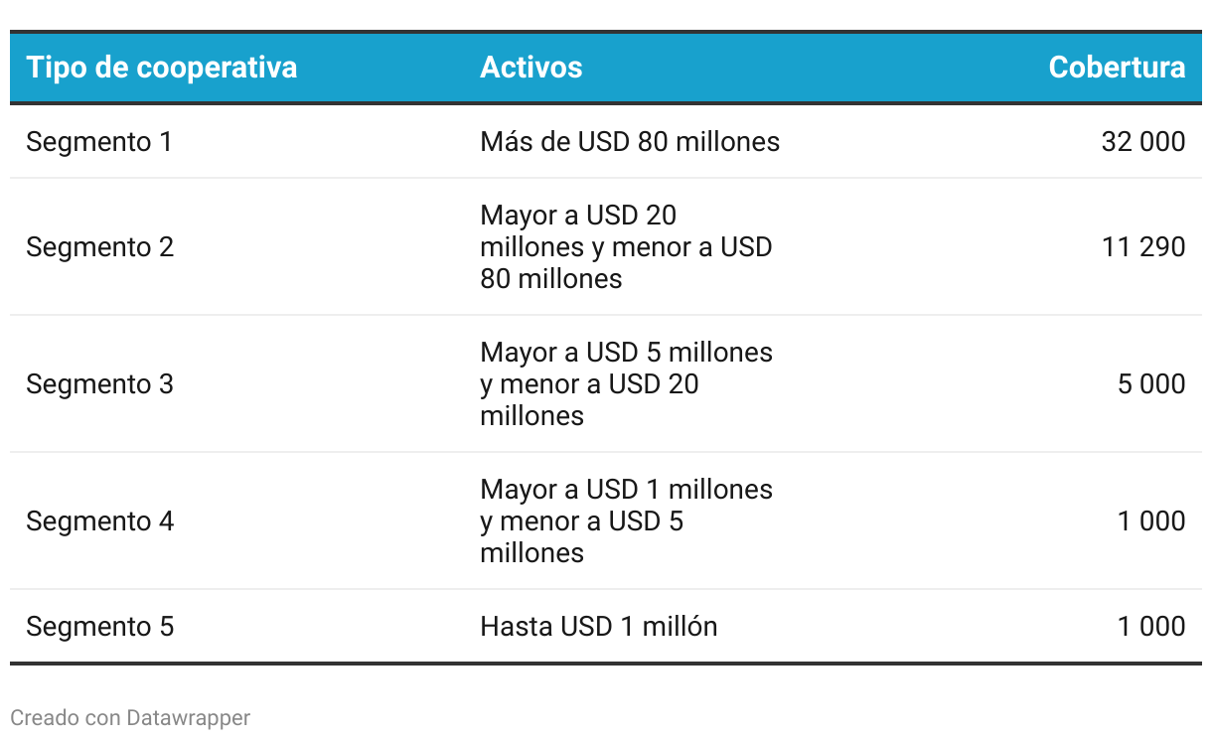Click the 11 290 coverage value
Image resolution: width=1212 pixels, height=741 pixels.
[1143, 247]
